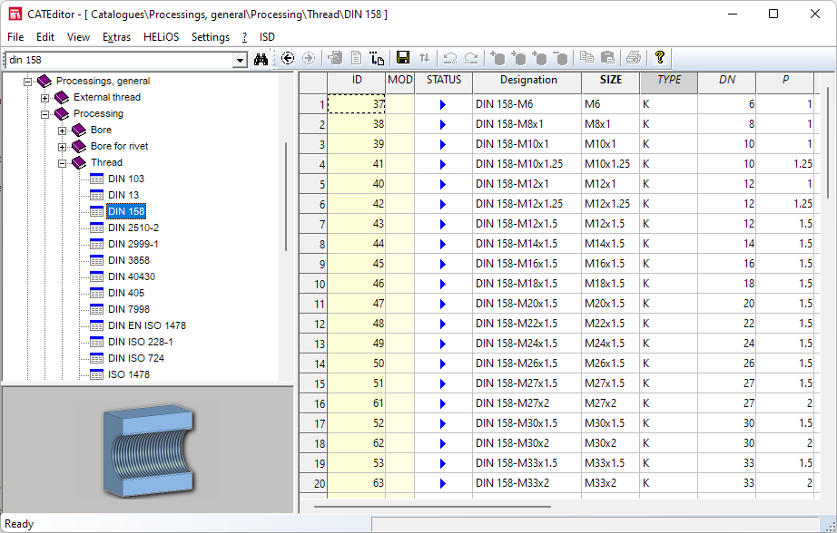Viewport: 837px width, 533px height.
Task: Click the tree panel vertical scrollbar
Action: pos(286,196)
